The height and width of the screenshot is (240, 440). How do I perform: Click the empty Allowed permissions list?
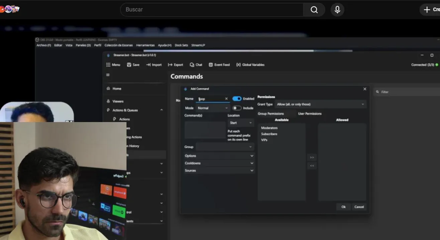click(342, 162)
